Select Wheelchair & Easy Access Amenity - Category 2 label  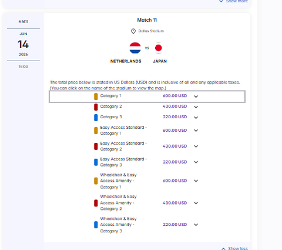pos(118,203)
